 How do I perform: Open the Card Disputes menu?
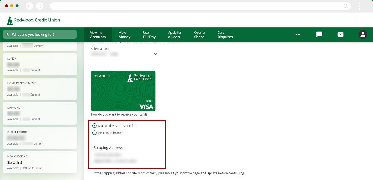[225, 35]
